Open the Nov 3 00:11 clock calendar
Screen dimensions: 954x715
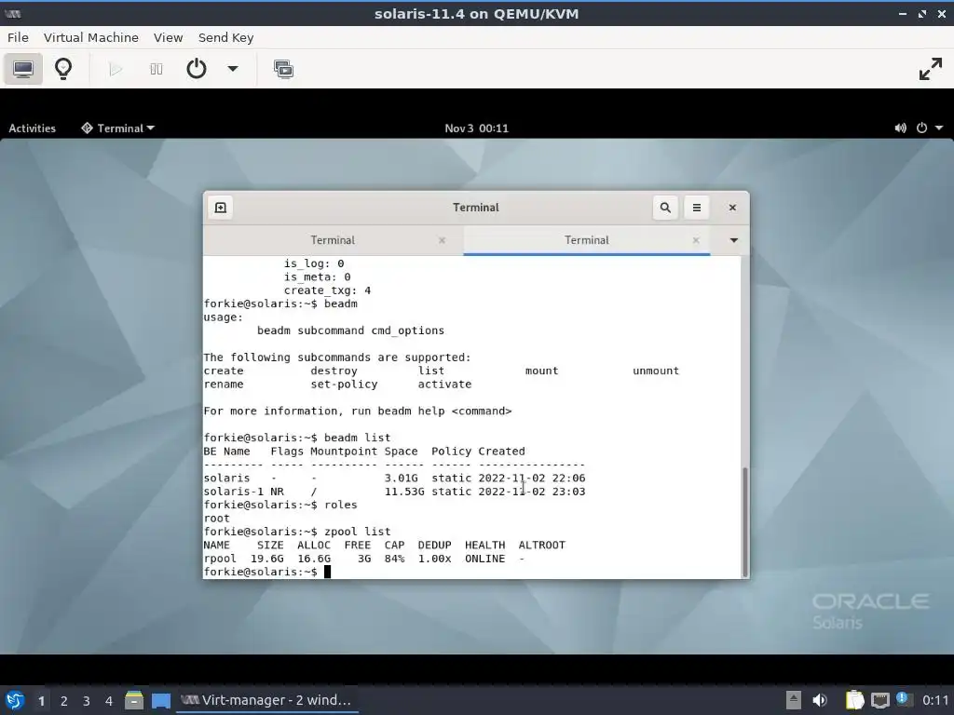click(476, 128)
